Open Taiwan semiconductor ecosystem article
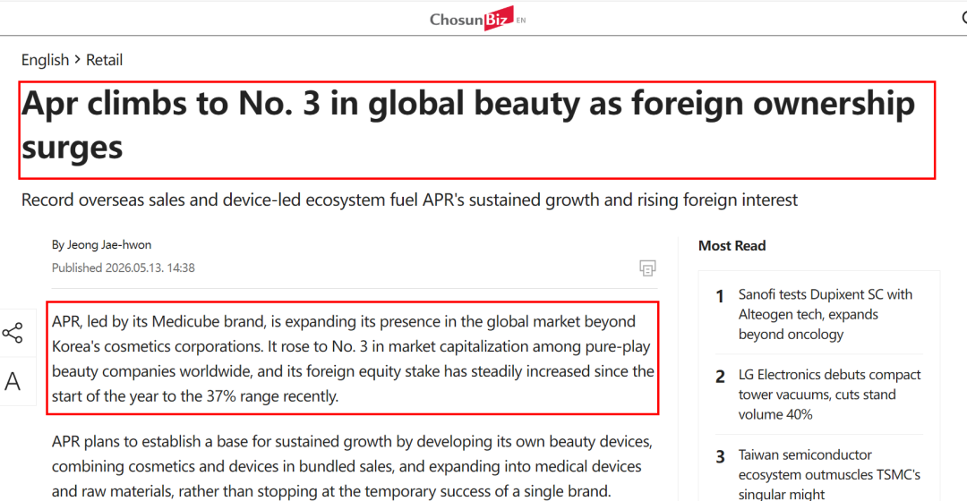The height and width of the screenshot is (501, 967). point(829,474)
